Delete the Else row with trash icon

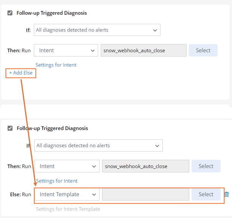[227, 195]
